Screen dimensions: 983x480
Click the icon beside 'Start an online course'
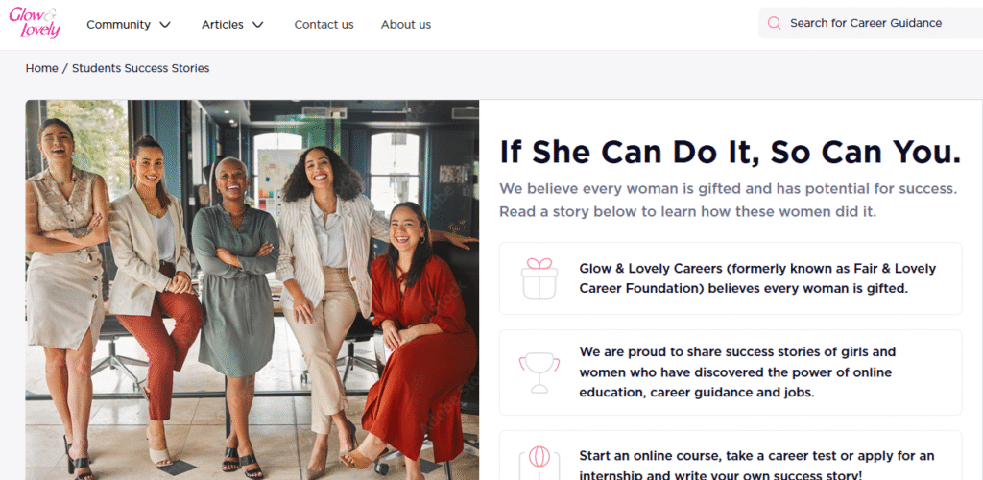coord(539,461)
